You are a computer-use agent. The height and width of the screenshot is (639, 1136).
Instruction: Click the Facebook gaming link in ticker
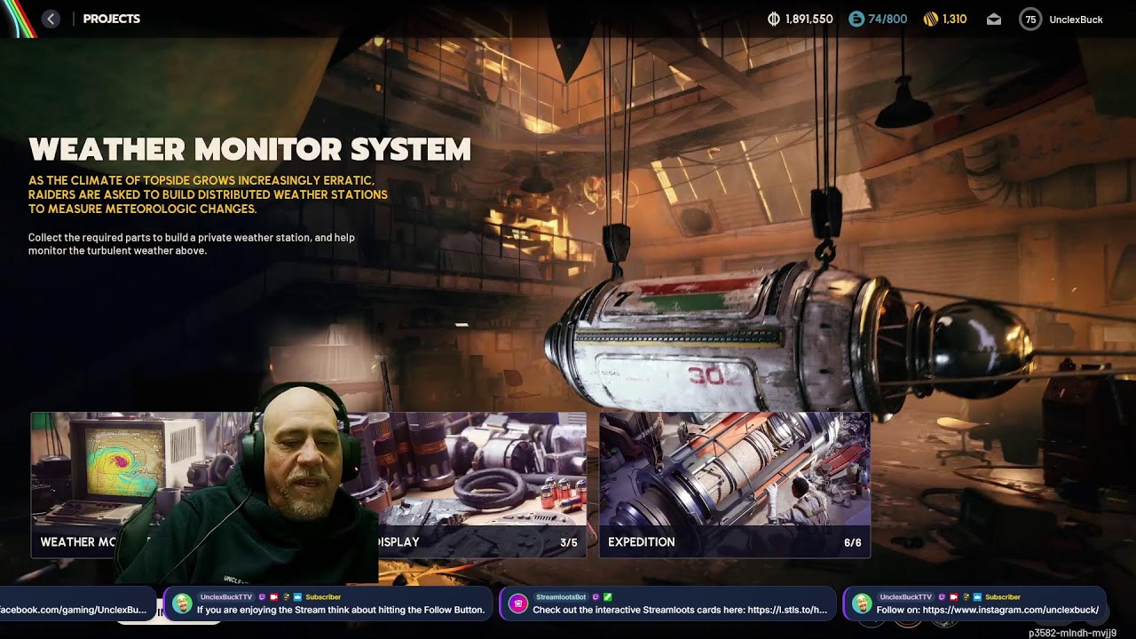[x=73, y=610]
